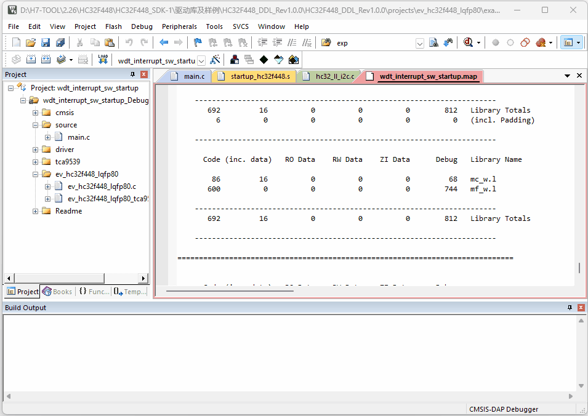Open debug settings dropdown arrow

pos(478,42)
